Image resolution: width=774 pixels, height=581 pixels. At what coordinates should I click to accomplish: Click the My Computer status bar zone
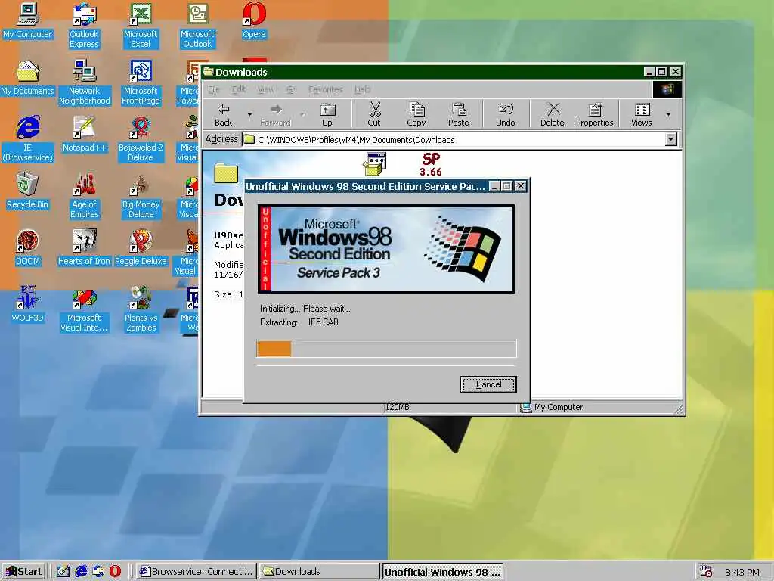[599, 407]
